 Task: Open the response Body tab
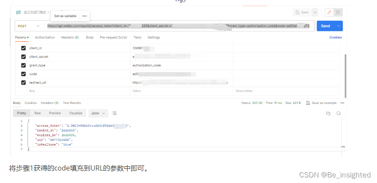(17, 103)
